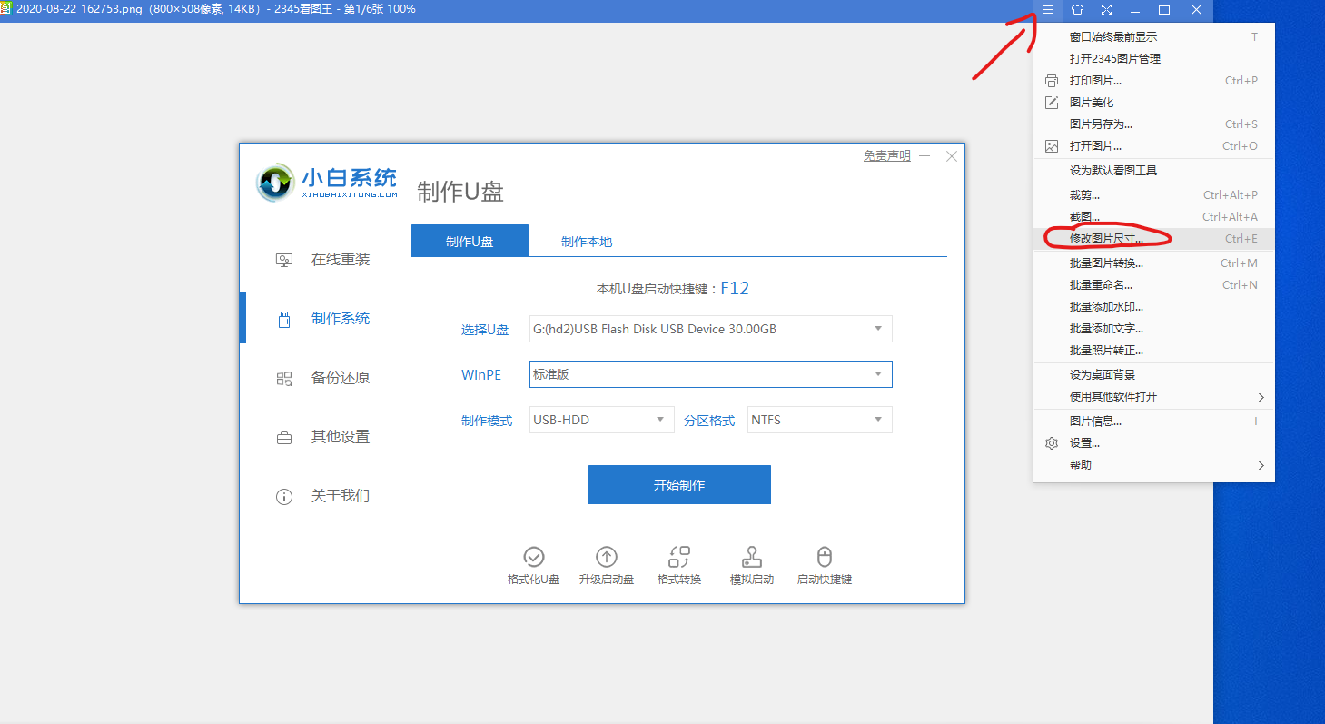Click the 模拟启动 icon

(x=752, y=557)
